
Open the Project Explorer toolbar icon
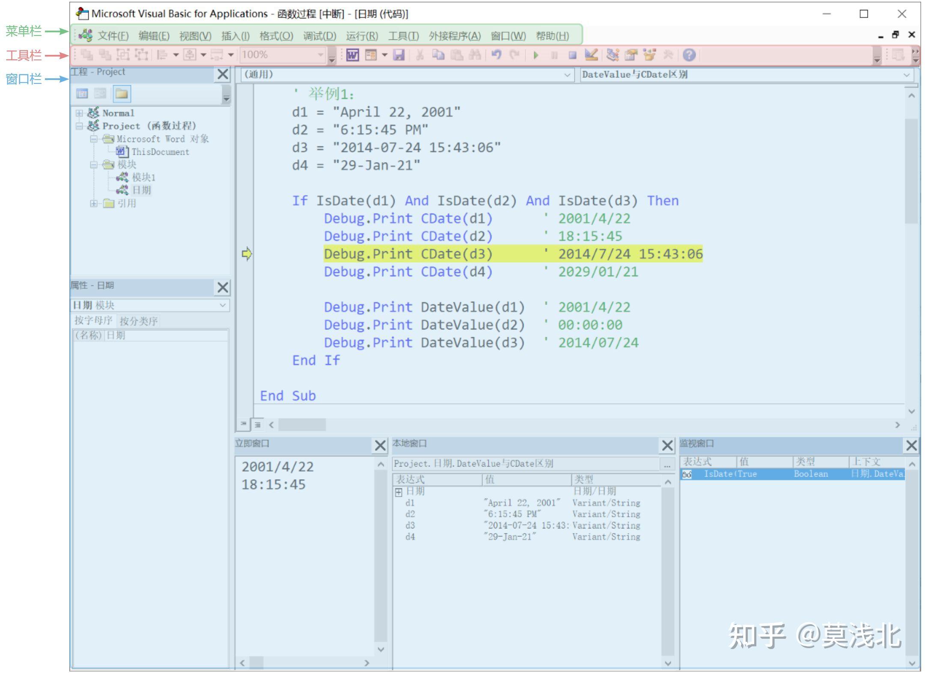coord(612,55)
